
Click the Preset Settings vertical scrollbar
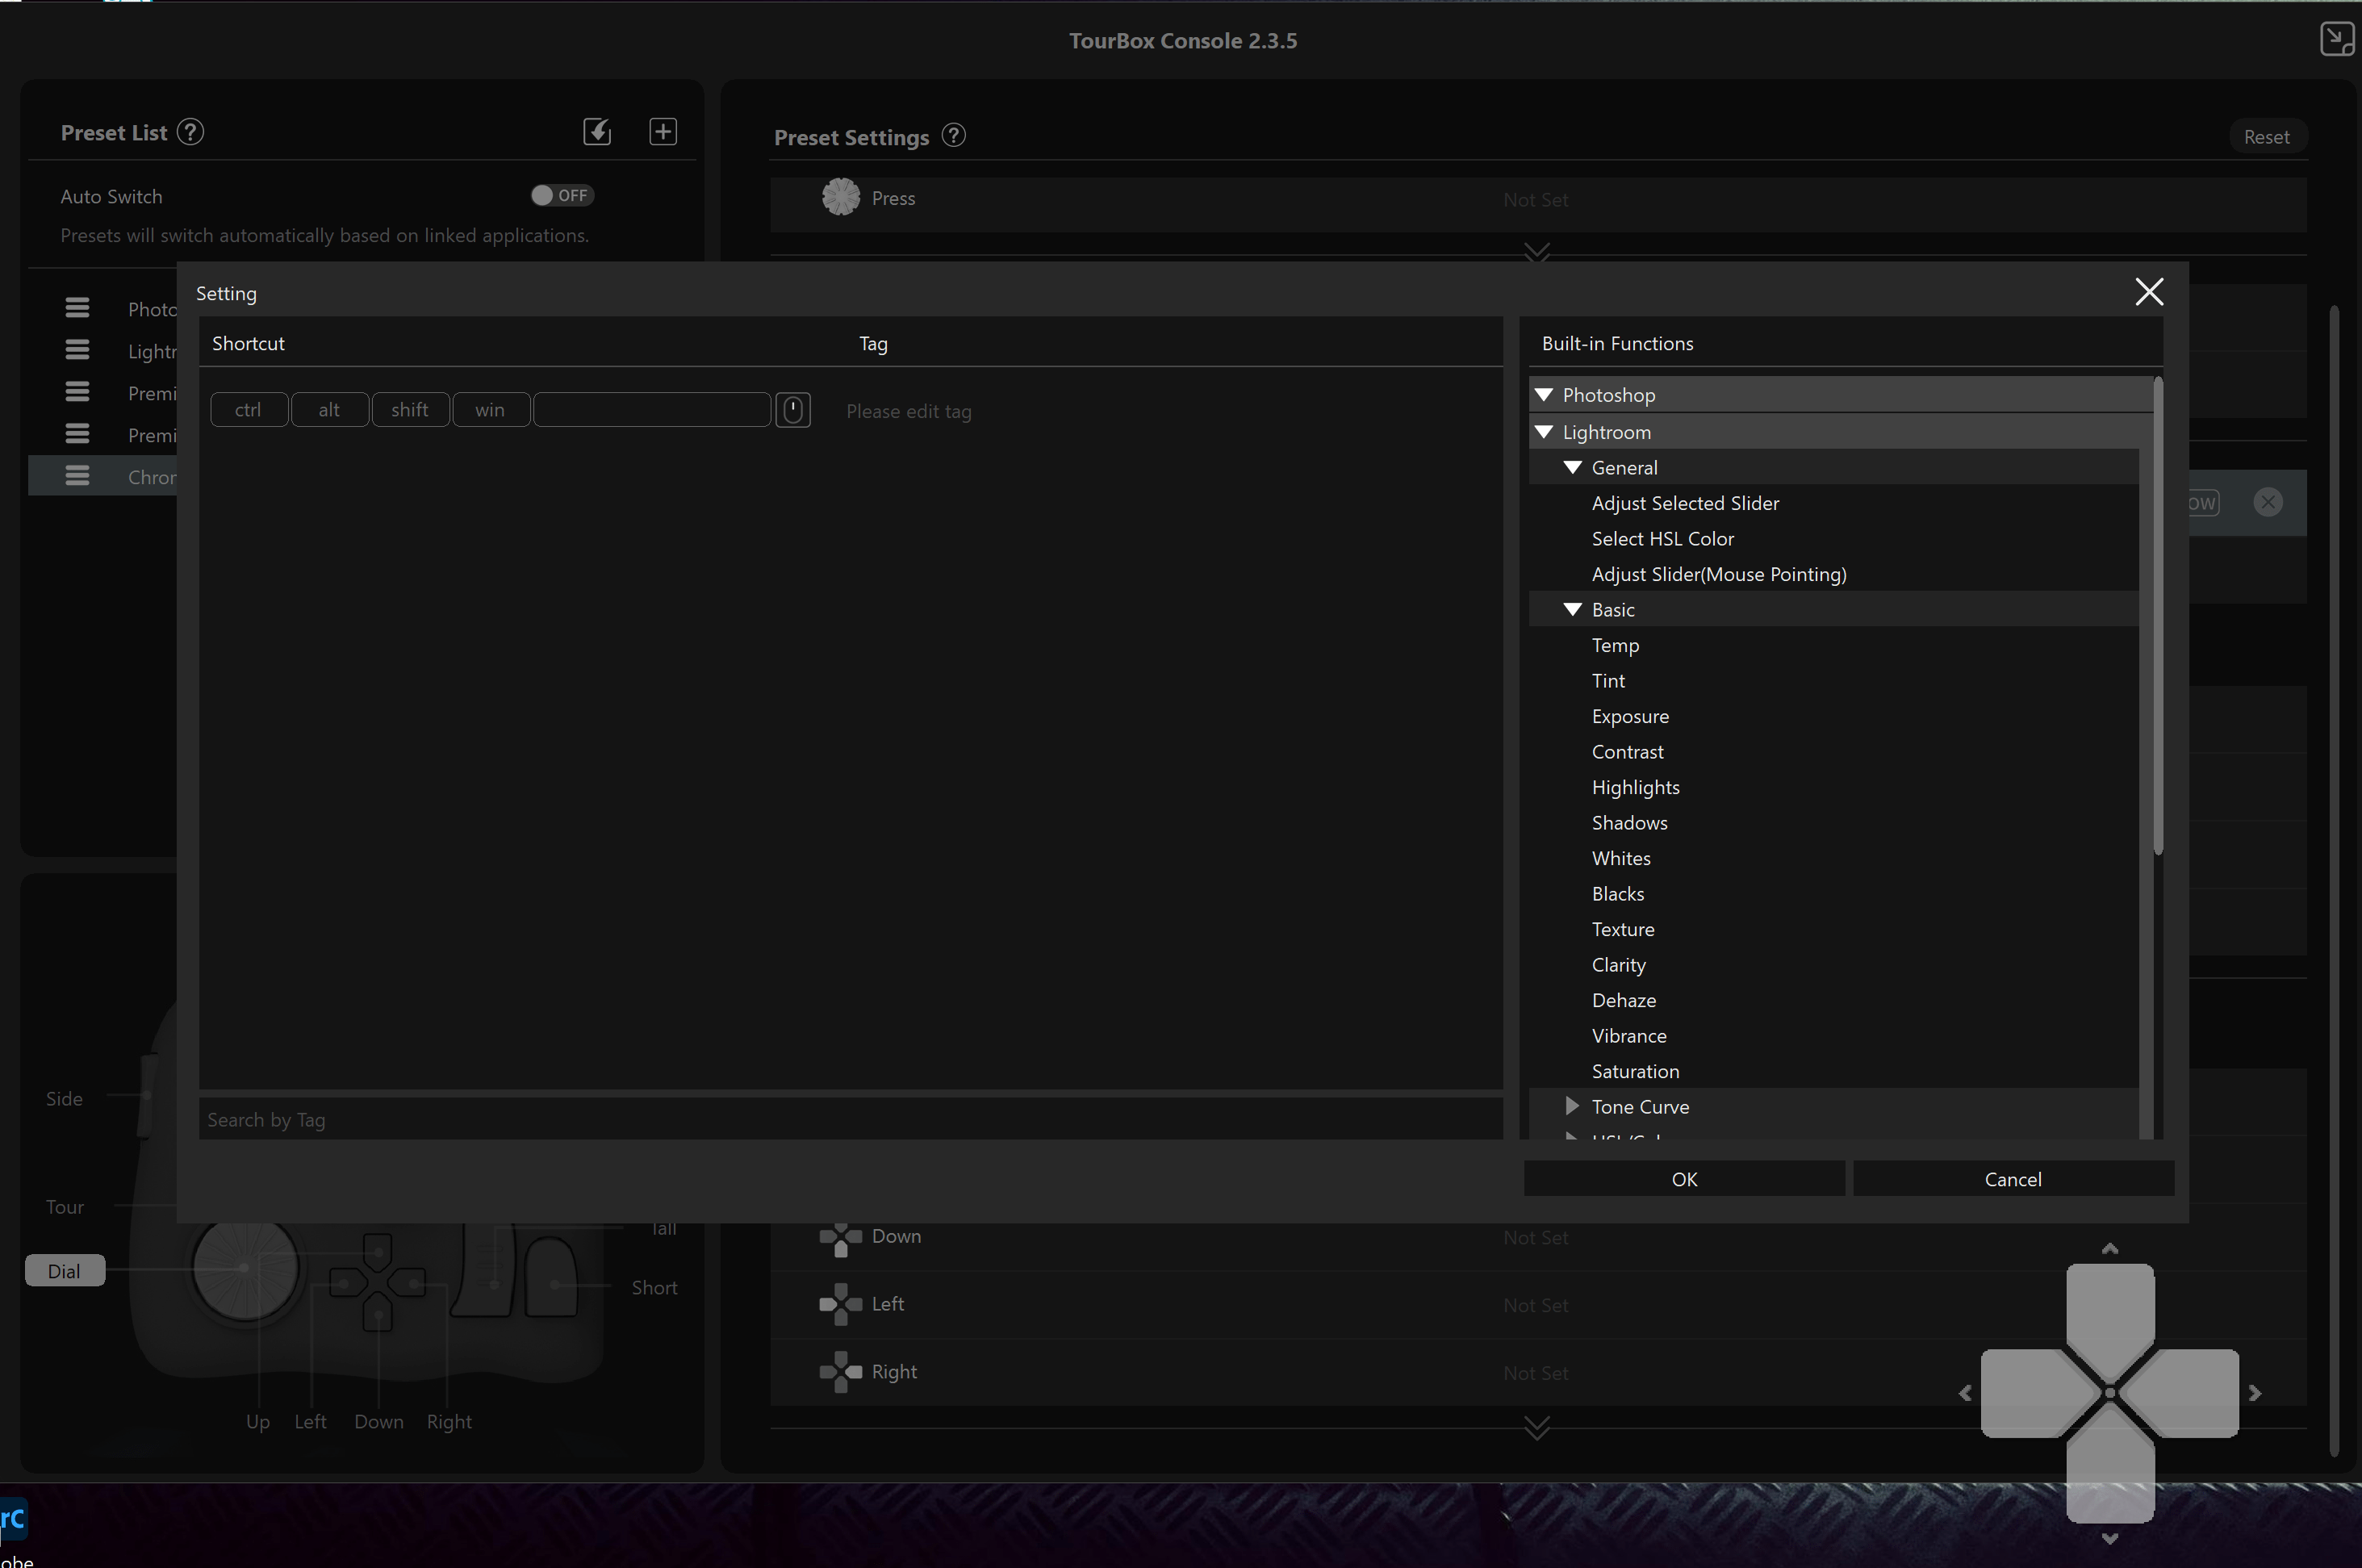[2334, 880]
